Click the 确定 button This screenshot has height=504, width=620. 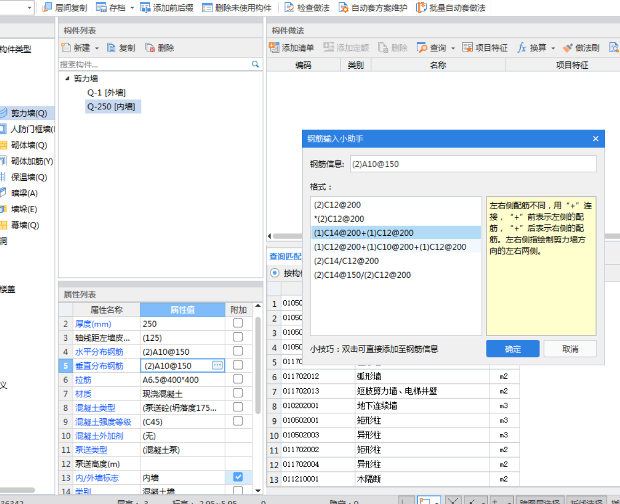tap(512, 349)
